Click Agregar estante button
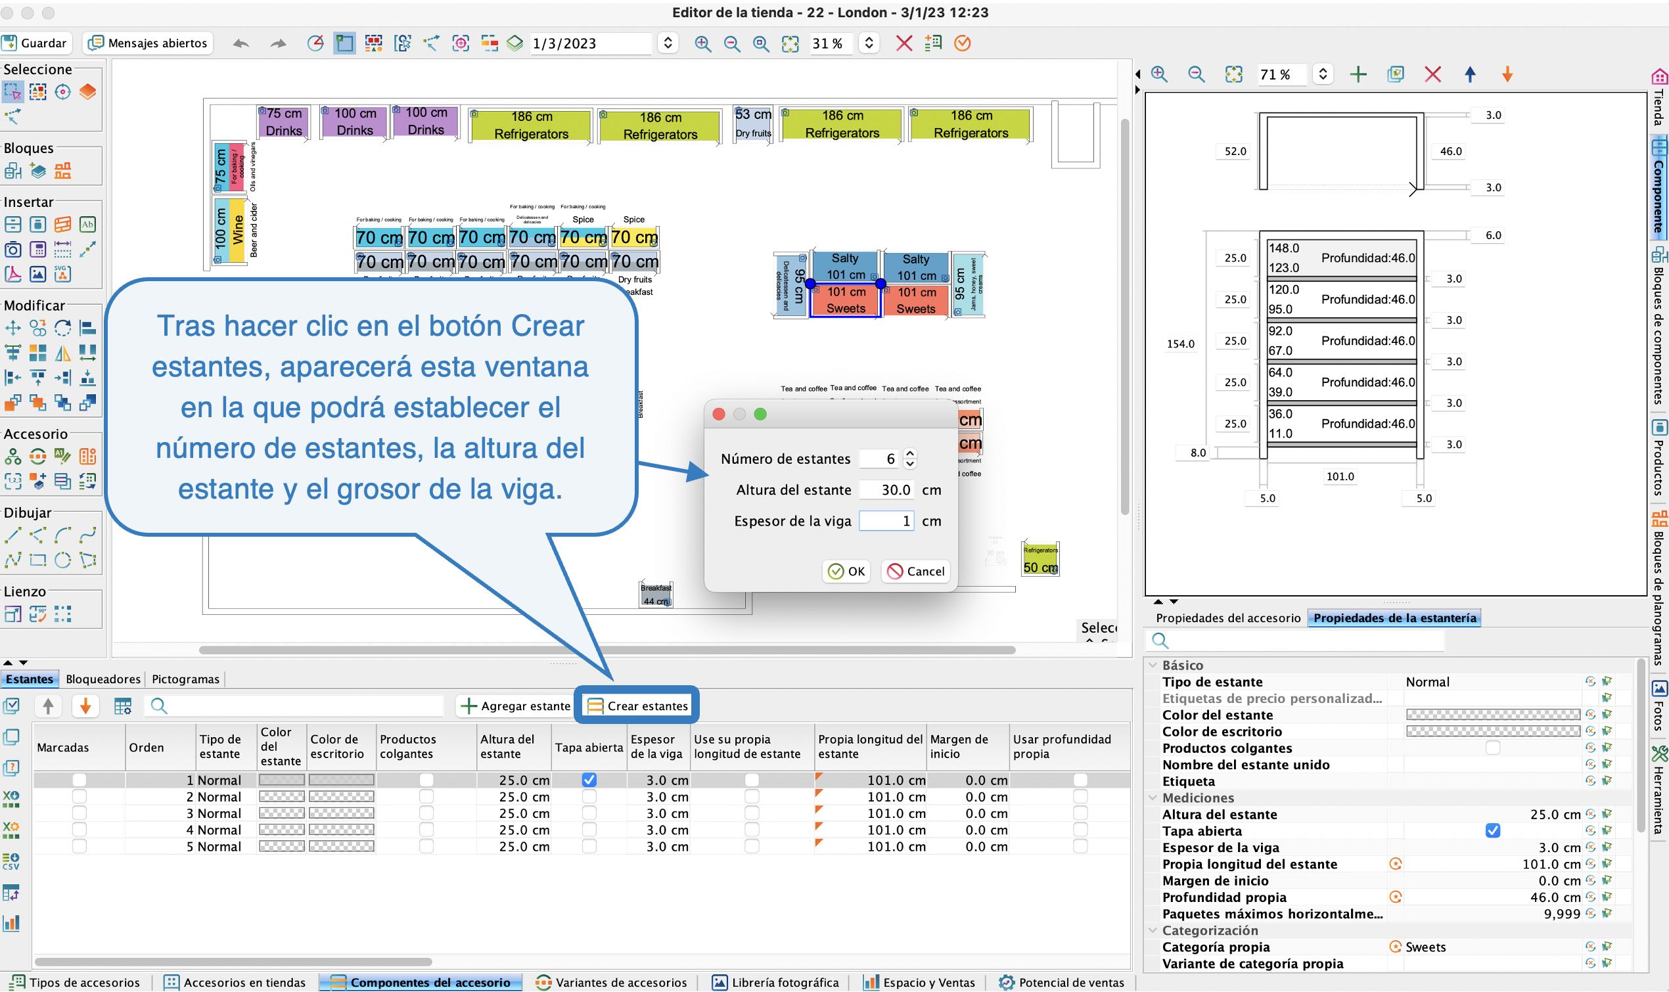This screenshot has width=1669, height=992. pyautogui.click(x=515, y=706)
